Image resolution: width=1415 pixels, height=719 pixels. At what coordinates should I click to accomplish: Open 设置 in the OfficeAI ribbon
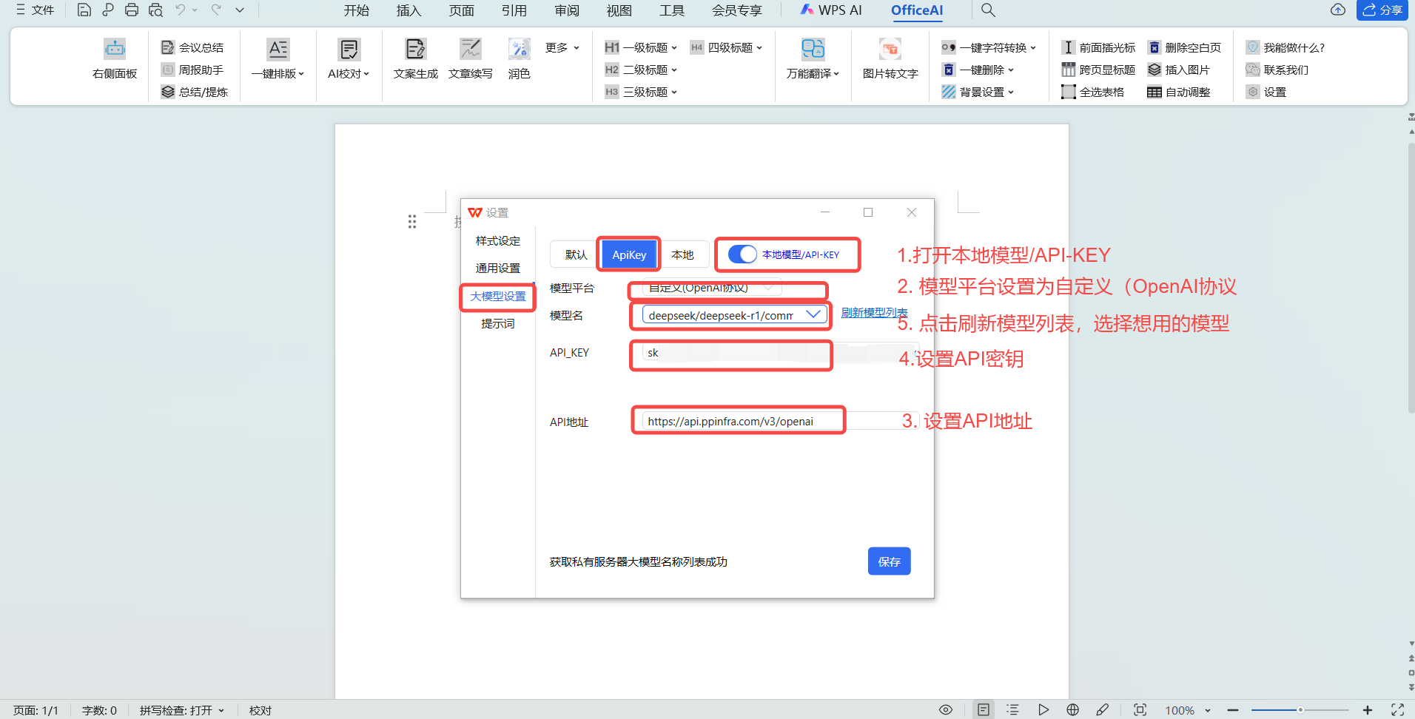pos(1266,92)
